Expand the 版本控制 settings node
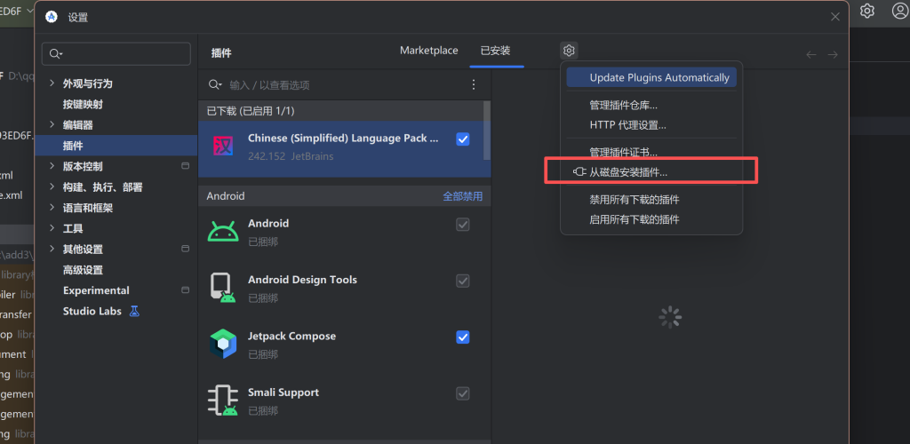Viewport: 910px width, 444px height. click(x=52, y=166)
